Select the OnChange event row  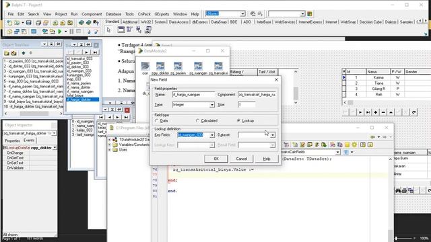(30, 153)
